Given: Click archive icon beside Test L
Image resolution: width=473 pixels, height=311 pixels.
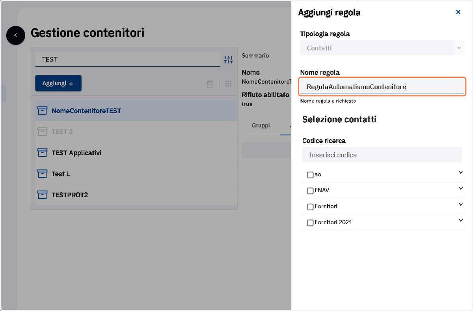Looking at the screenshot, I should (42, 174).
